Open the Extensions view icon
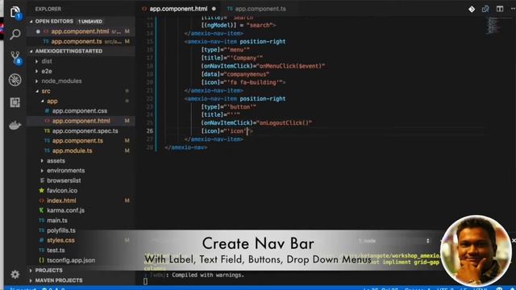 [x=15, y=102]
